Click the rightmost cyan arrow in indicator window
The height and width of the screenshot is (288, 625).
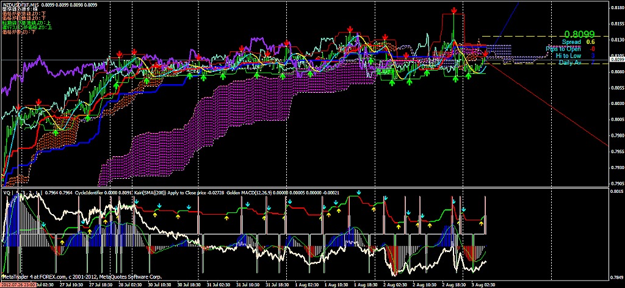point(463,209)
